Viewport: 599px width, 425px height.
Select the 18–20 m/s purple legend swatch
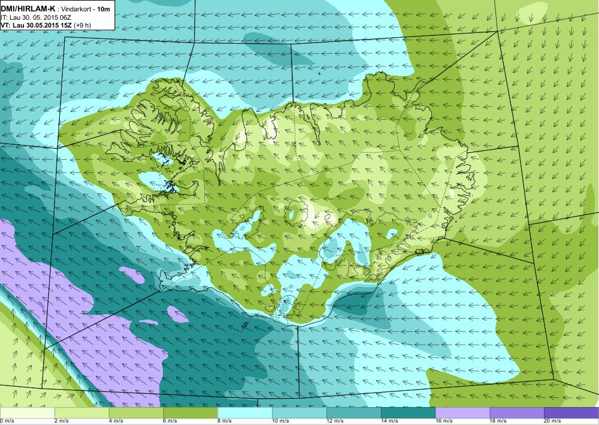tap(517, 412)
